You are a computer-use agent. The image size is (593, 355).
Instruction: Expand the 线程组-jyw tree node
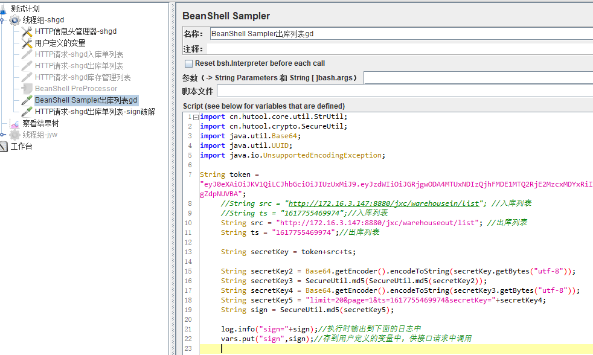[x=2, y=135]
